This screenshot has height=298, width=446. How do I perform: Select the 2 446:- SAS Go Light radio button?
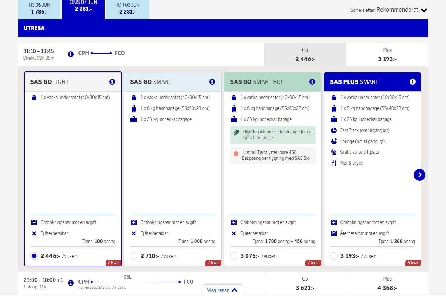click(34, 256)
